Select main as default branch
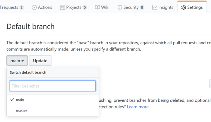 point(20,100)
